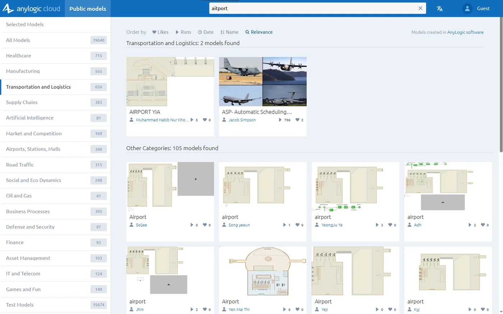Clear the search field with X icon
503x314 pixels.
(x=420, y=8)
